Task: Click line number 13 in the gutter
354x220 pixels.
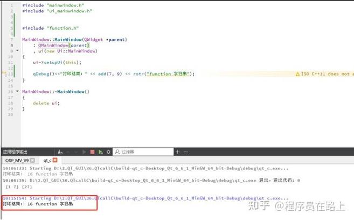Action: (11, 74)
